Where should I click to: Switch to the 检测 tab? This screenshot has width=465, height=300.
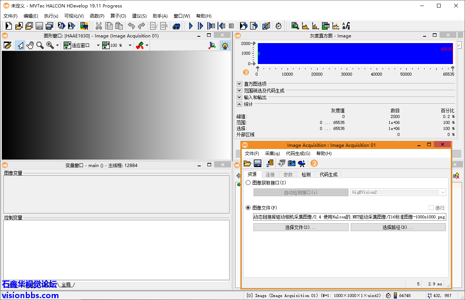306,175
